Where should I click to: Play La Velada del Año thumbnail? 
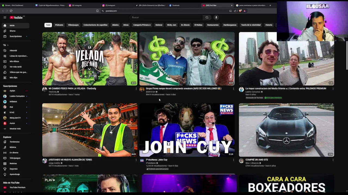[x=90, y=59]
